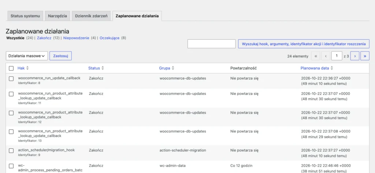Click the Planowana data header link
This screenshot has height=173, width=375.
tap(315, 68)
